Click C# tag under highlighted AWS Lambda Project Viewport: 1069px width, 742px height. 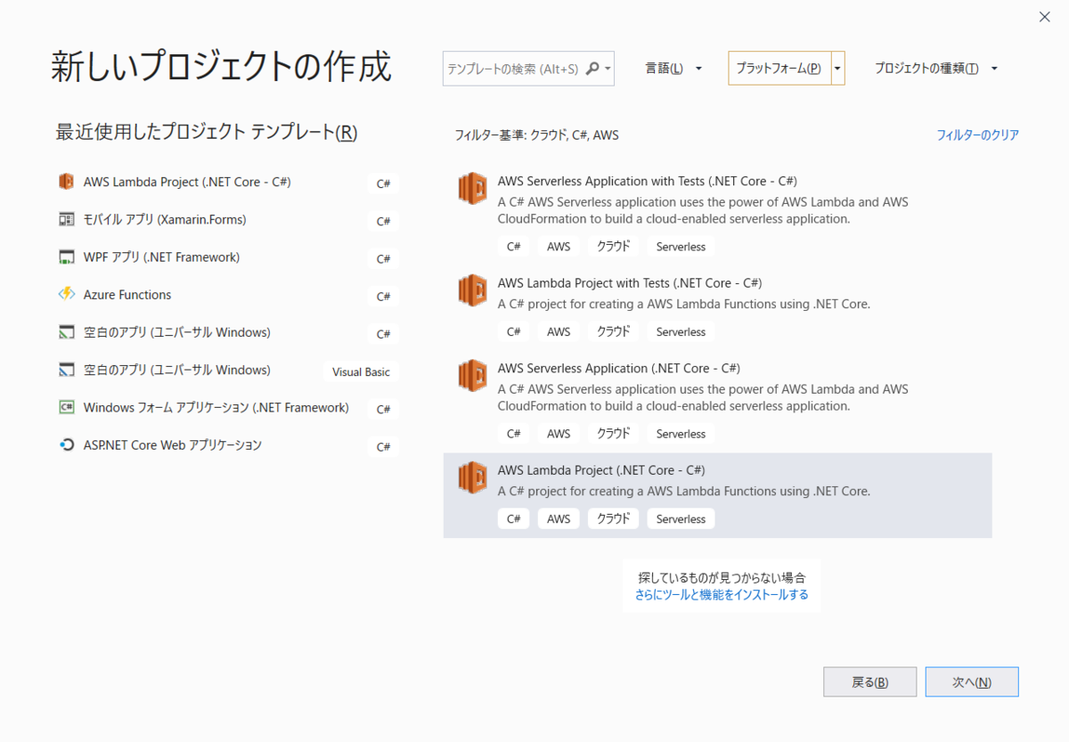point(513,518)
